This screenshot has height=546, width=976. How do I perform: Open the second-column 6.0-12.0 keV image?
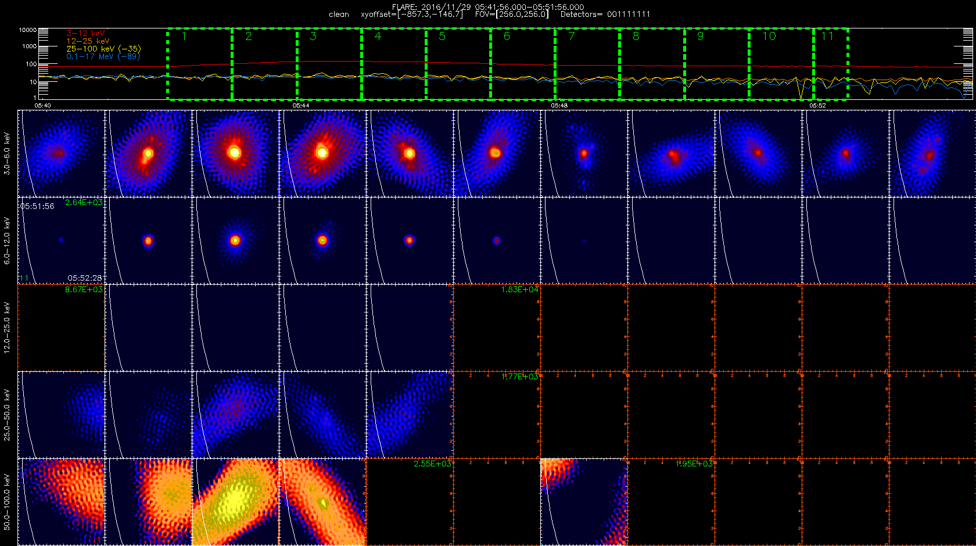click(x=148, y=240)
